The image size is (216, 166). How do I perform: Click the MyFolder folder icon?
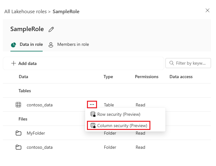click(x=19, y=133)
